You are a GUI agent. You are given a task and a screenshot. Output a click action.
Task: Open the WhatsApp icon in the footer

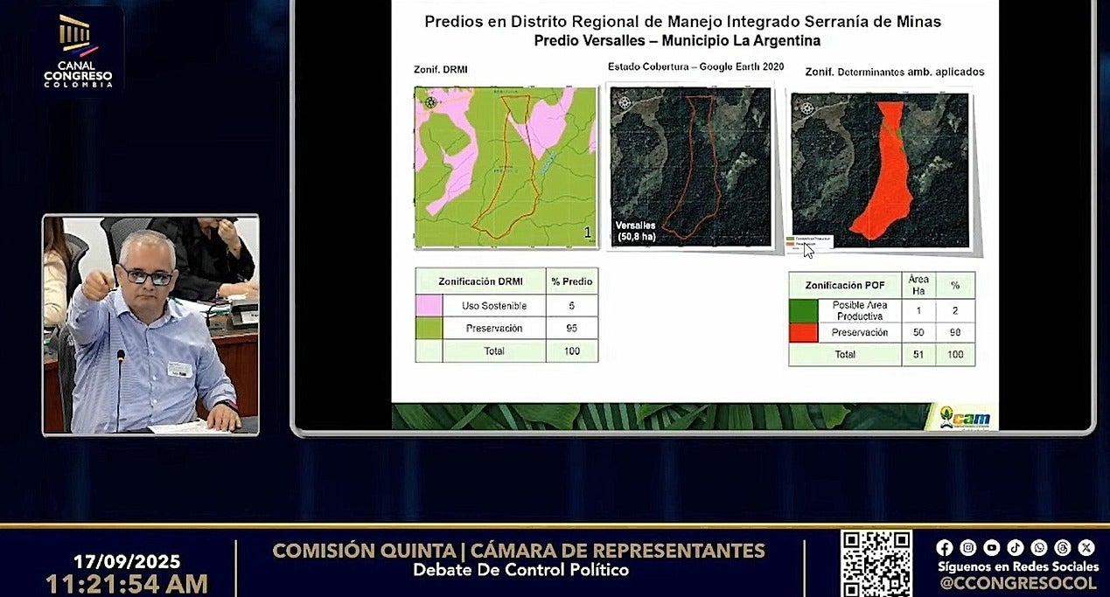tap(1038, 547)
